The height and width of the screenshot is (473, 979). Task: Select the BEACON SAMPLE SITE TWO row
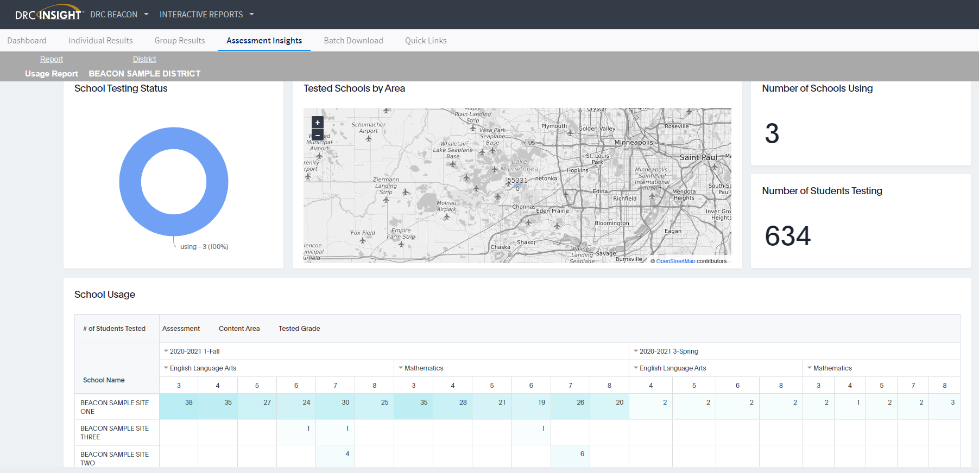point(517,456)
